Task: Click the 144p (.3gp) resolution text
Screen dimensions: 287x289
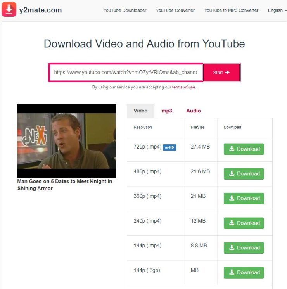Action: coord(147,270)
